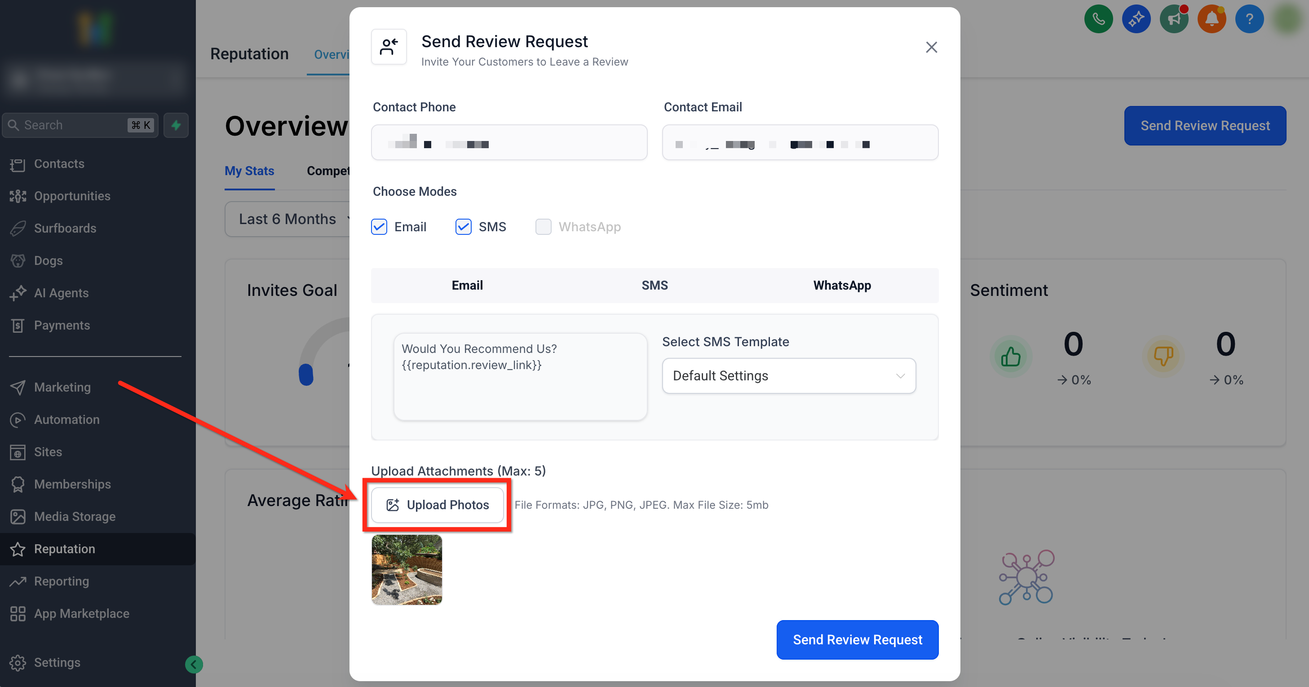Switch to the Email message tab

point(467,286)
